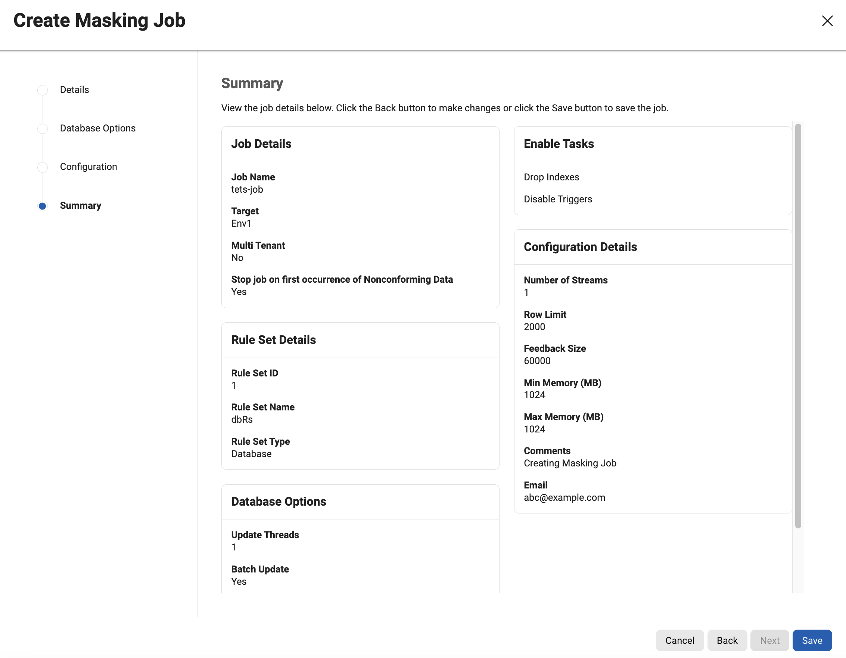Close the Create Masking Job dialog
Screen dimensions: 846x658
827,21
